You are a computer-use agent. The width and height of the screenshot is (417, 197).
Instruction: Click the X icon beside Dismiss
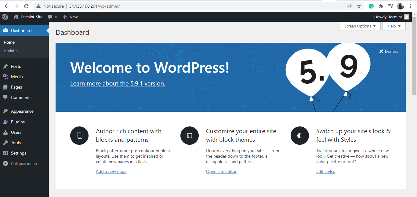pos(381,51)
